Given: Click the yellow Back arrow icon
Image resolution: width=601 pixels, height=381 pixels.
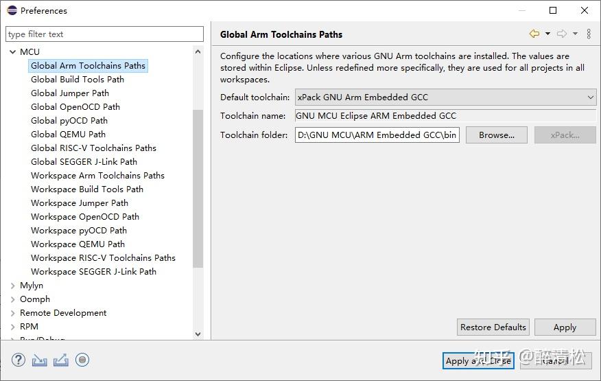Looking at the screenshot, I should click(x=534, y=34).
